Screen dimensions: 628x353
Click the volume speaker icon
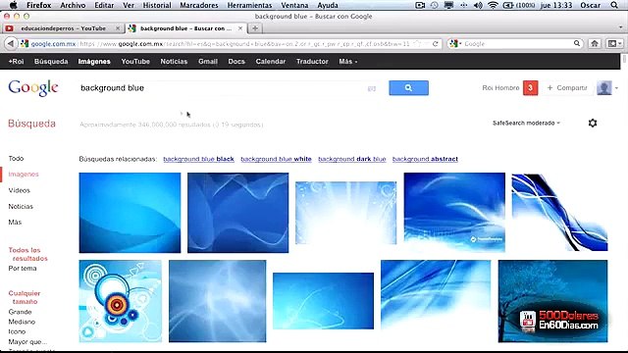point(478,5)
